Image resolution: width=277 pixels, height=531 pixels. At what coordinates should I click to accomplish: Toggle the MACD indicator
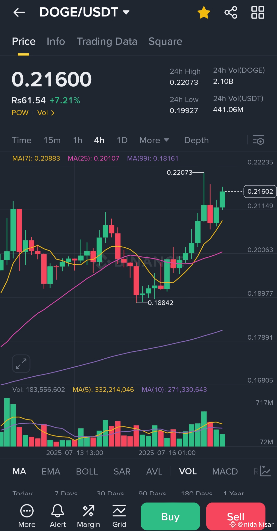tap(225, 471)
